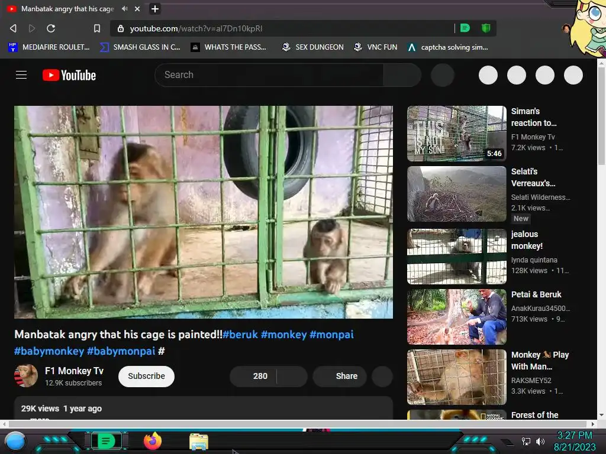Click the green shield extension icon
This screenshot has height=454, width=606.
tap(486, 28)
